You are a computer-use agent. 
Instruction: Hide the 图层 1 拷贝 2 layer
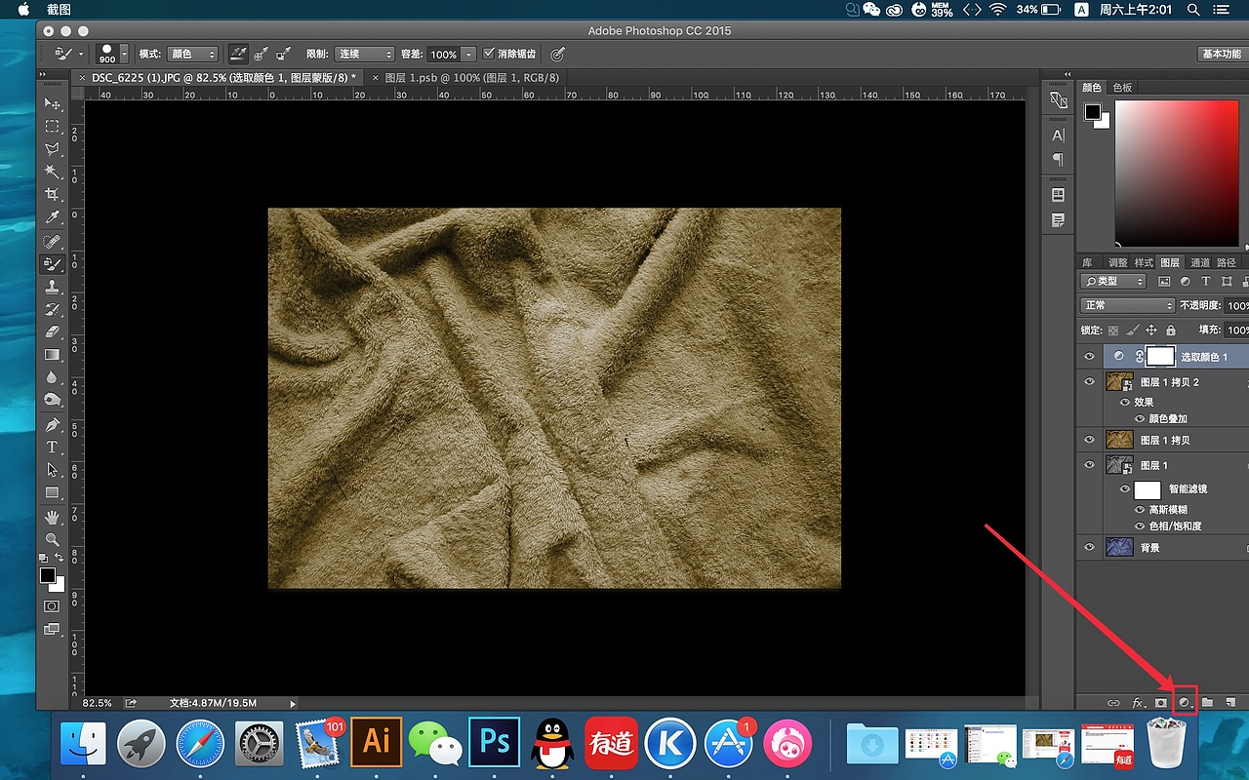coord(1089,382)
